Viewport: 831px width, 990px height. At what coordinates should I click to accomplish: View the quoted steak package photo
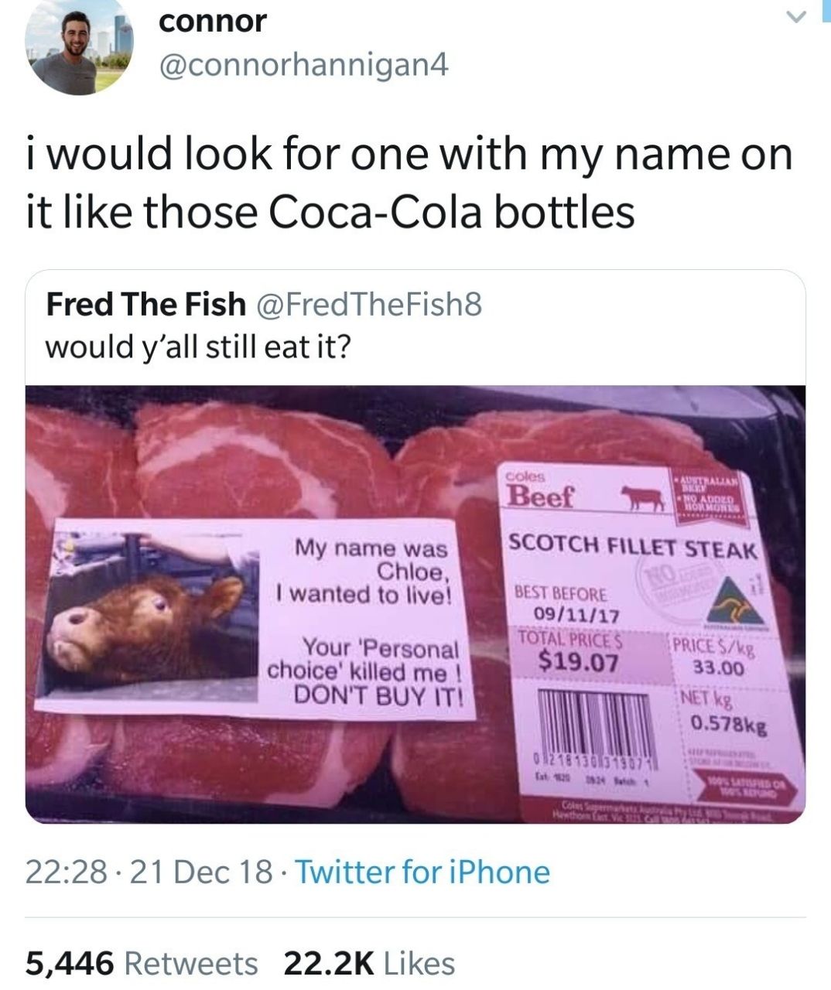(x=415, y=604)
